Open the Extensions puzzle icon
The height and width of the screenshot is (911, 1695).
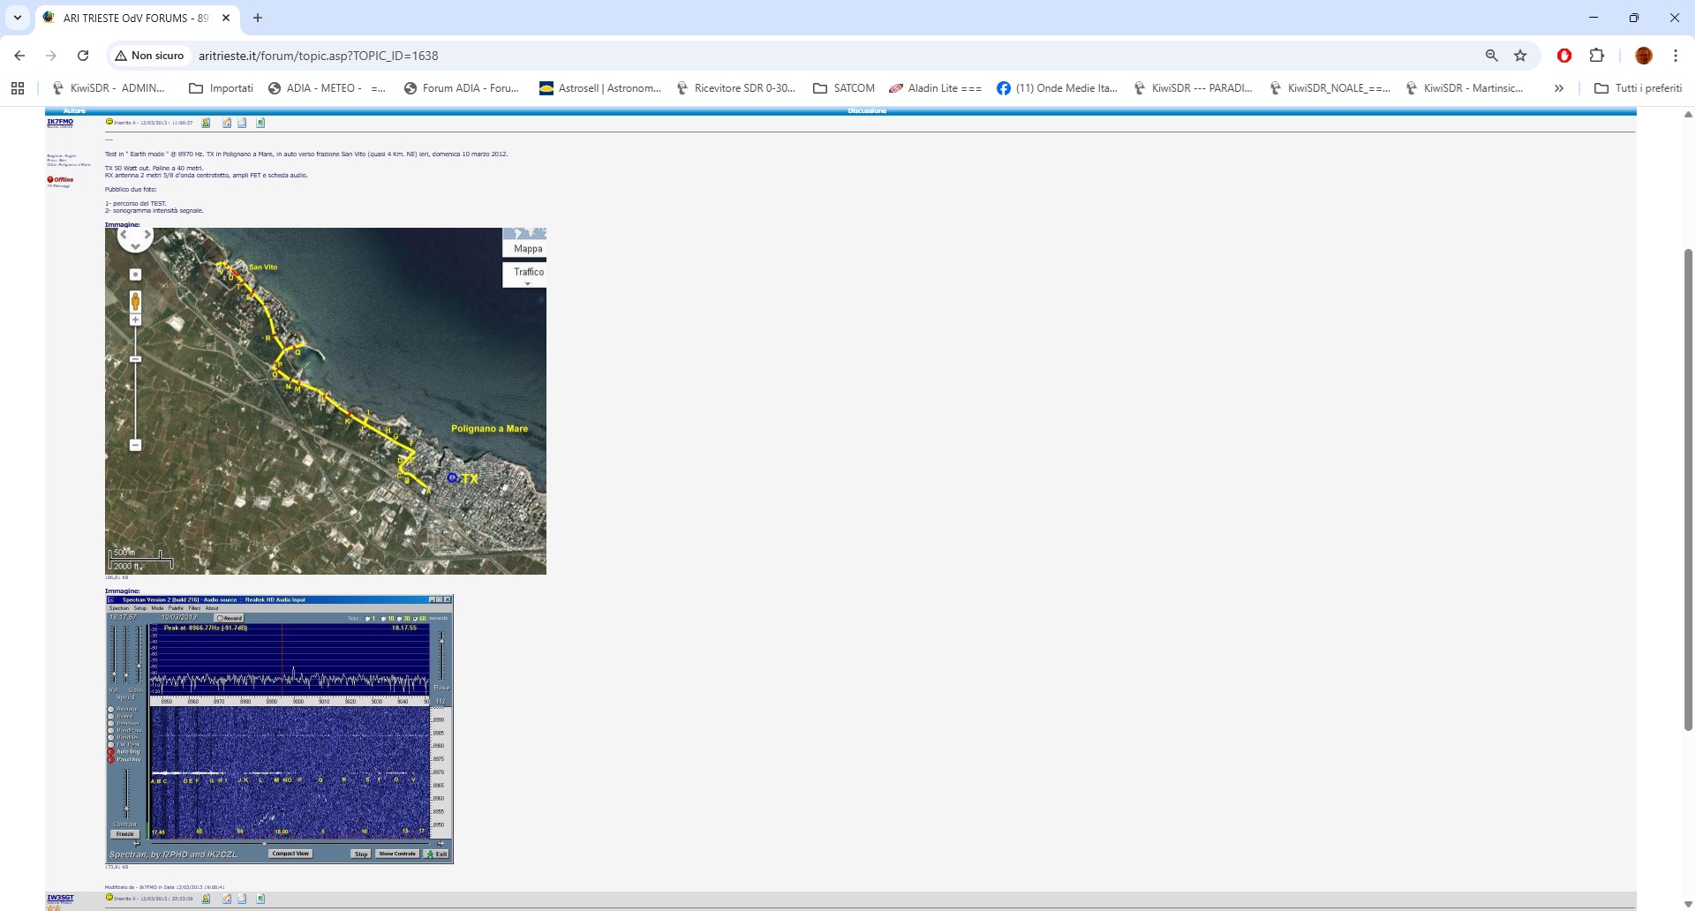click(x=1596, y=56)
